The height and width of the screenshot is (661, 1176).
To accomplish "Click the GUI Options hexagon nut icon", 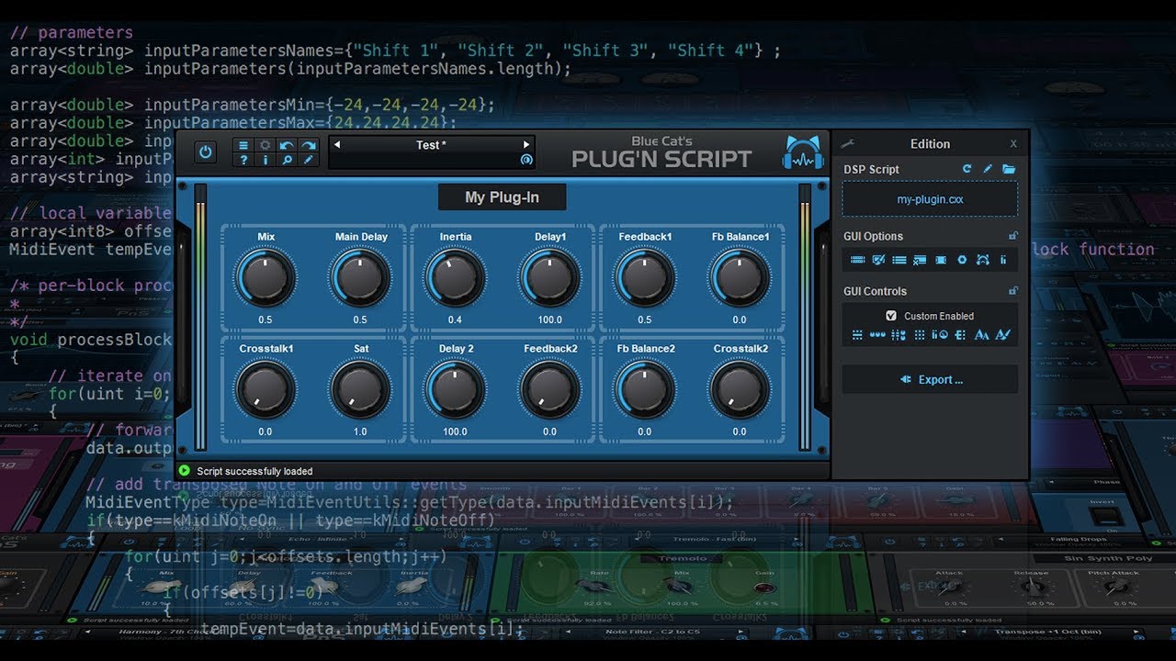I will tap(962, 260).
